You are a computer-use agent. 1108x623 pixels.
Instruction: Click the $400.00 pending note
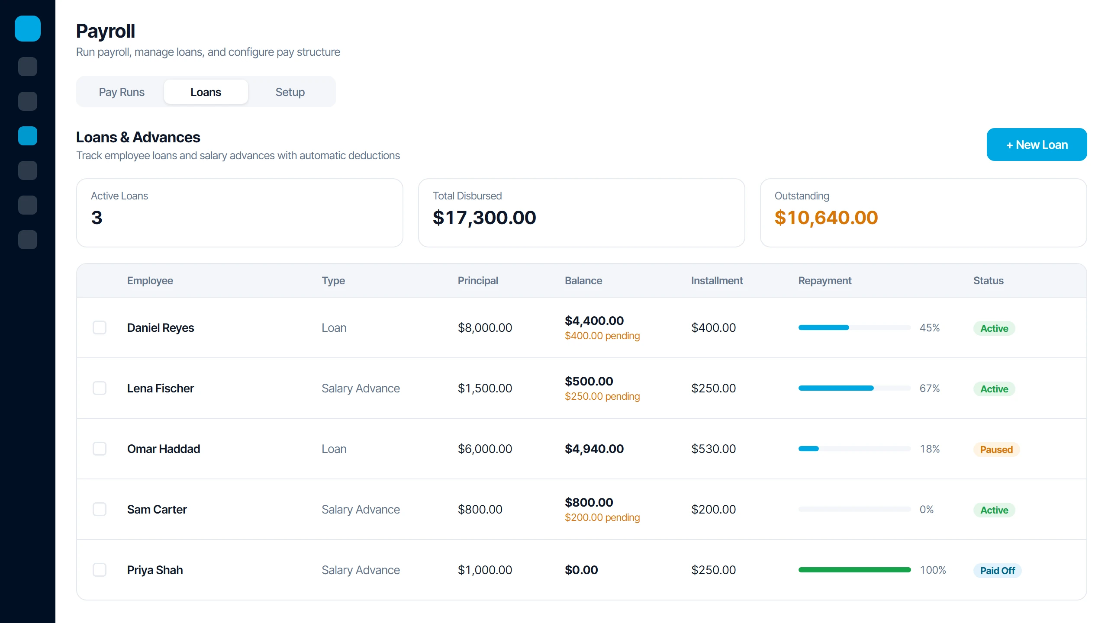(602, 336)
